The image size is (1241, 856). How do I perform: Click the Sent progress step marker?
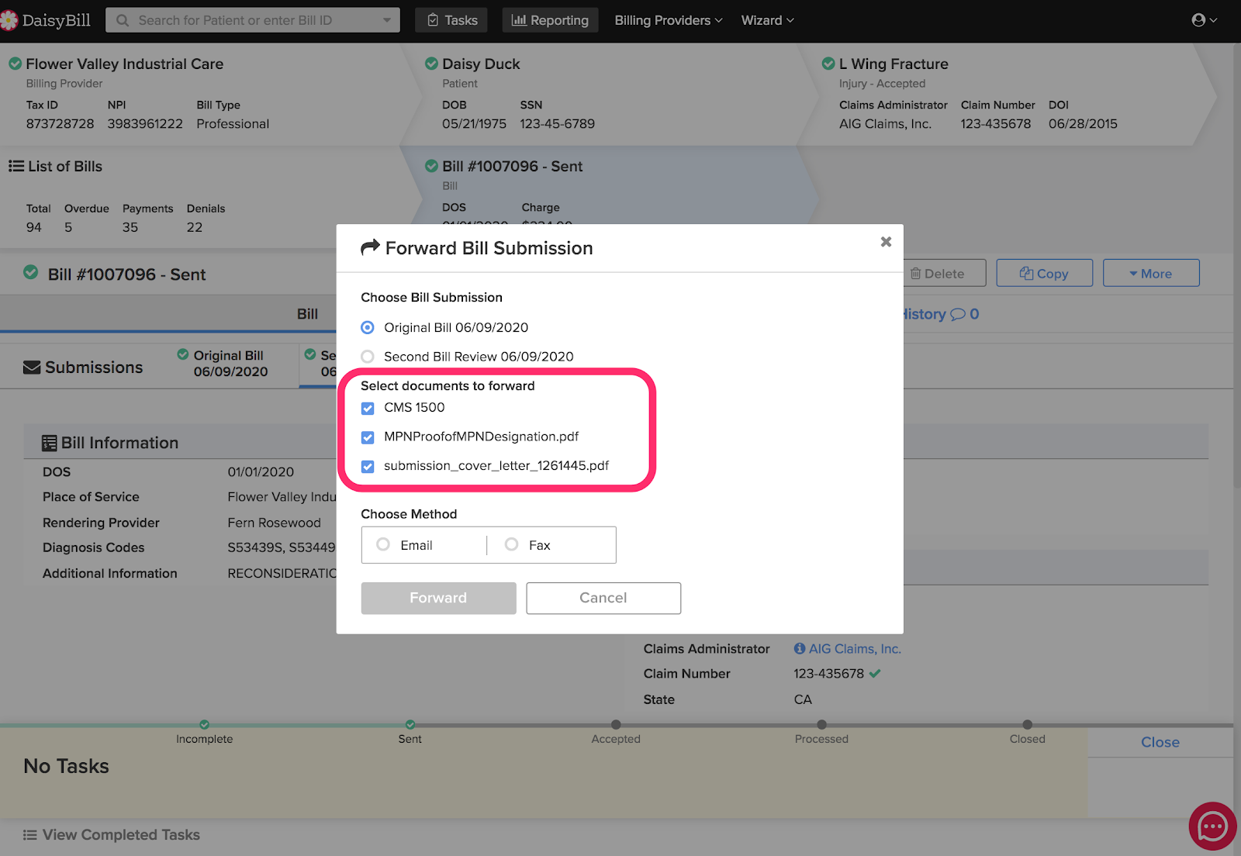[410, 725]
